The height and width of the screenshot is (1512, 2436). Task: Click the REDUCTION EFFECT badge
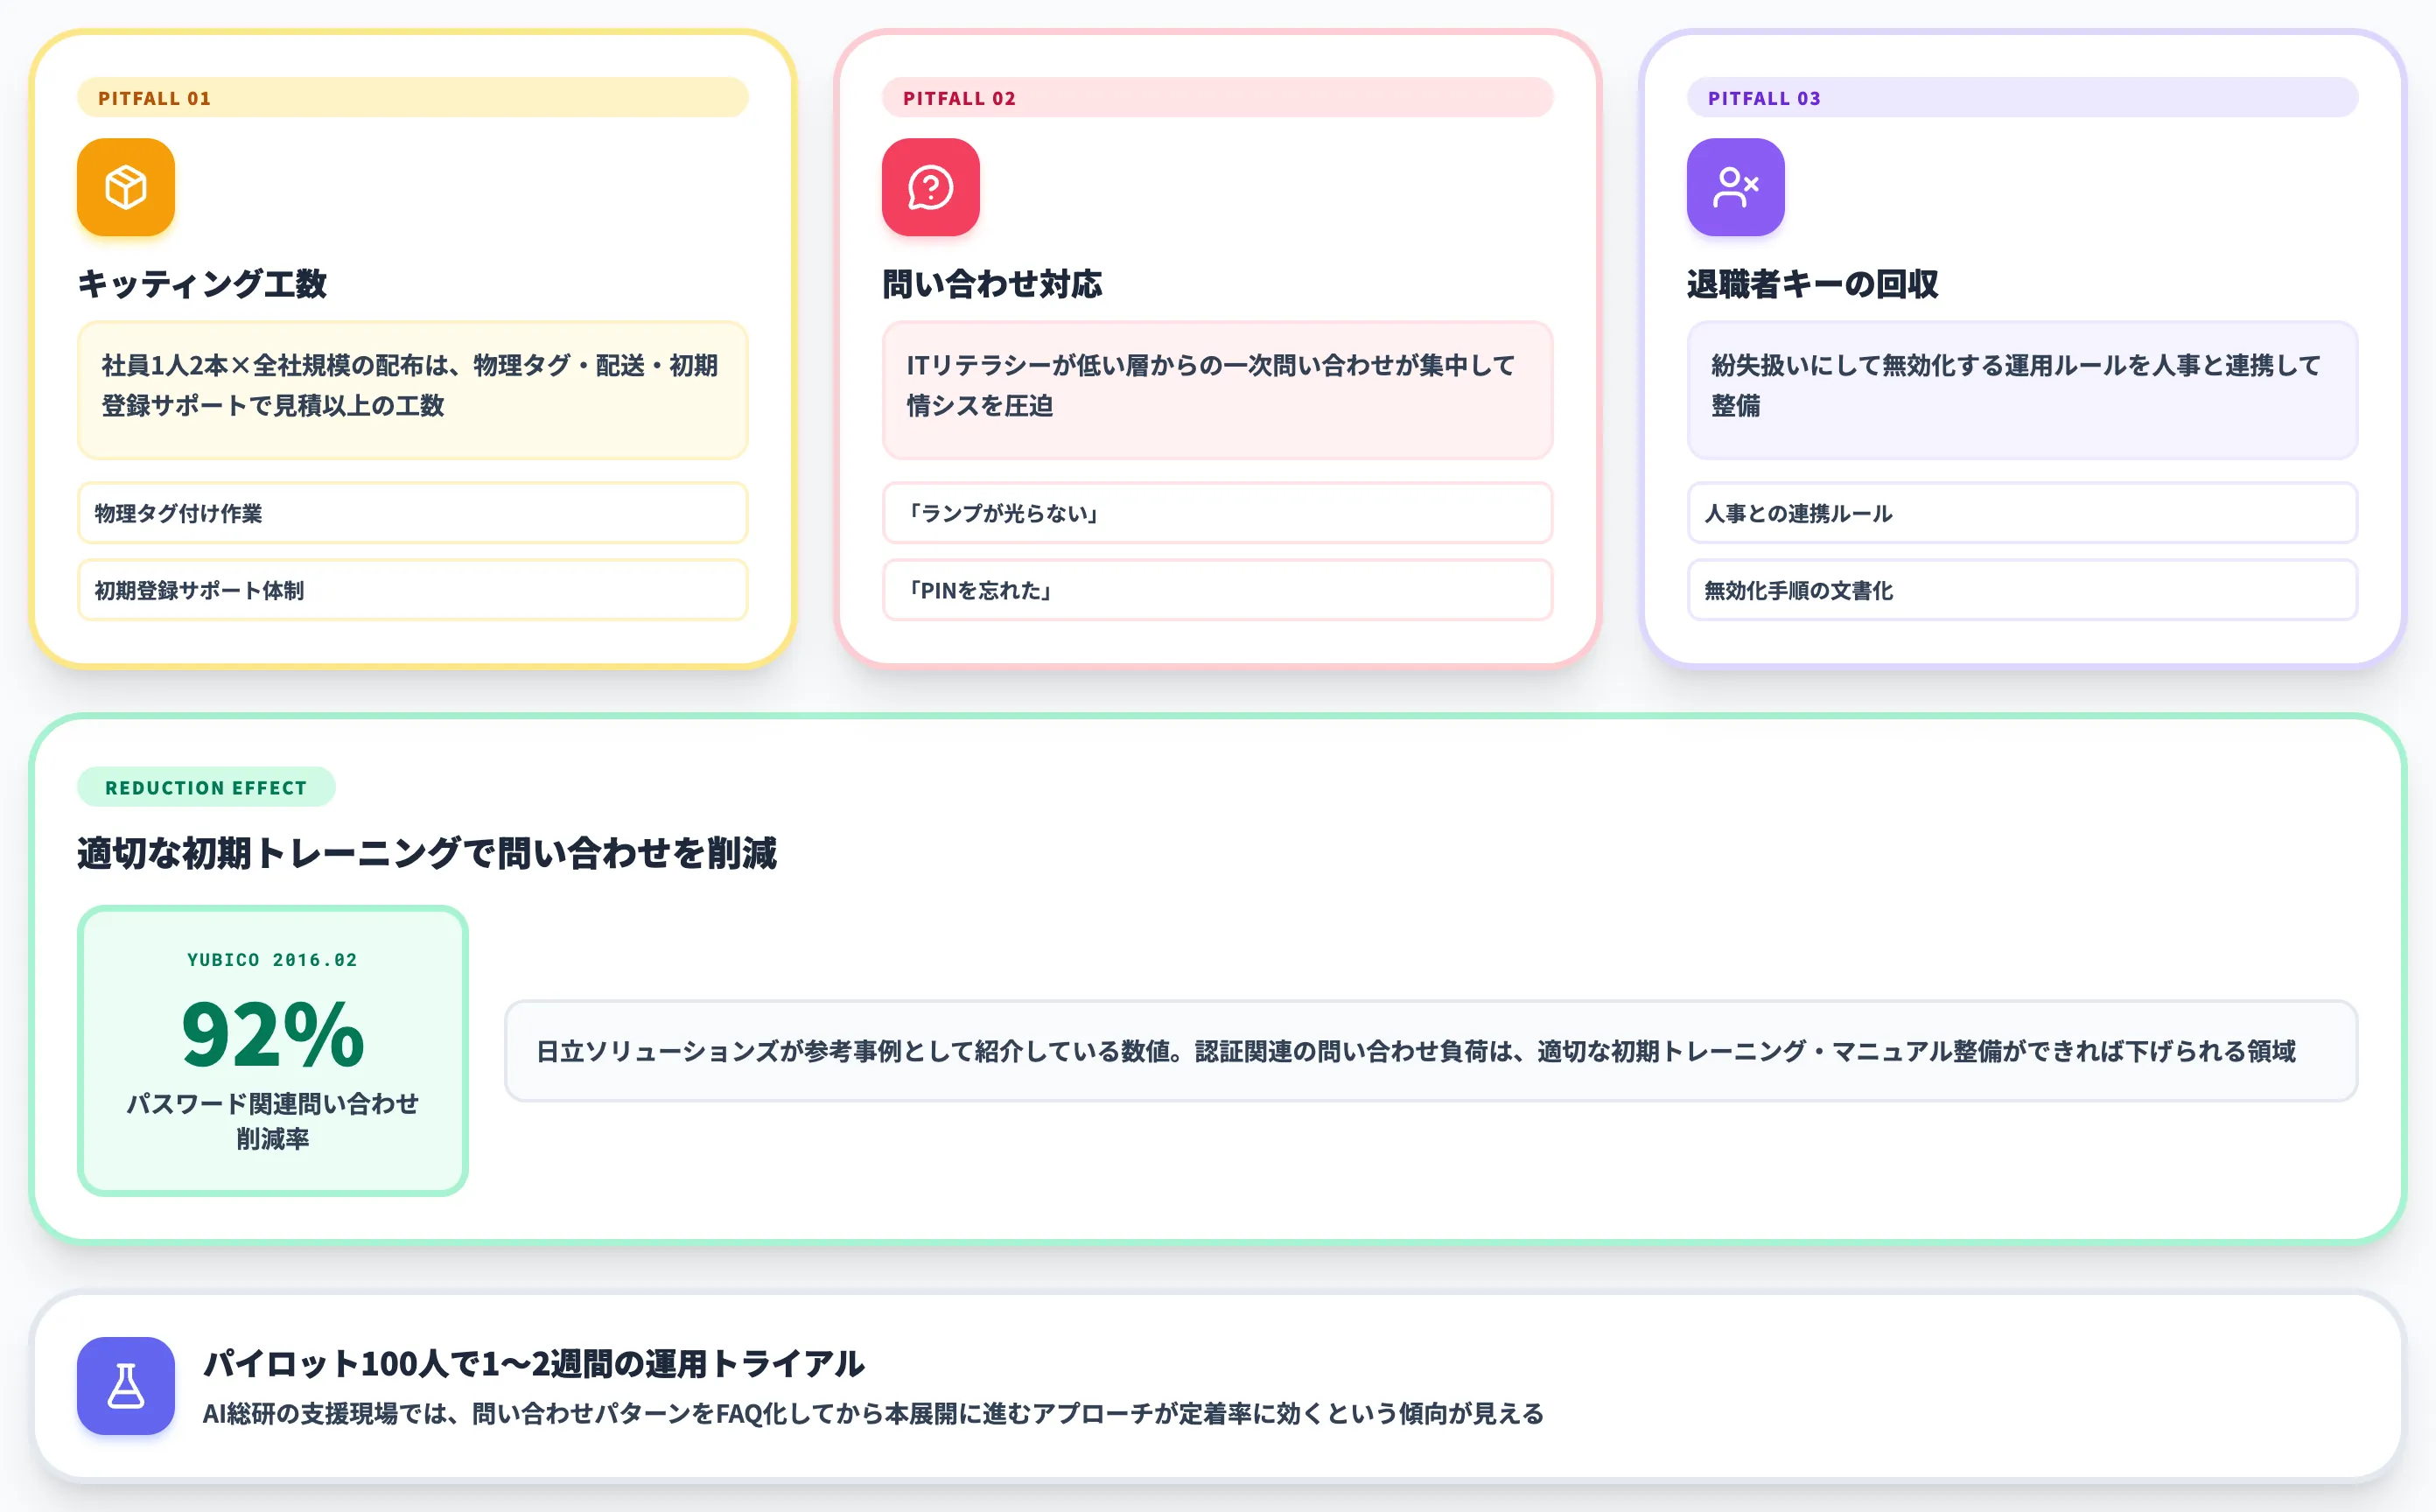tap(206, 787)
